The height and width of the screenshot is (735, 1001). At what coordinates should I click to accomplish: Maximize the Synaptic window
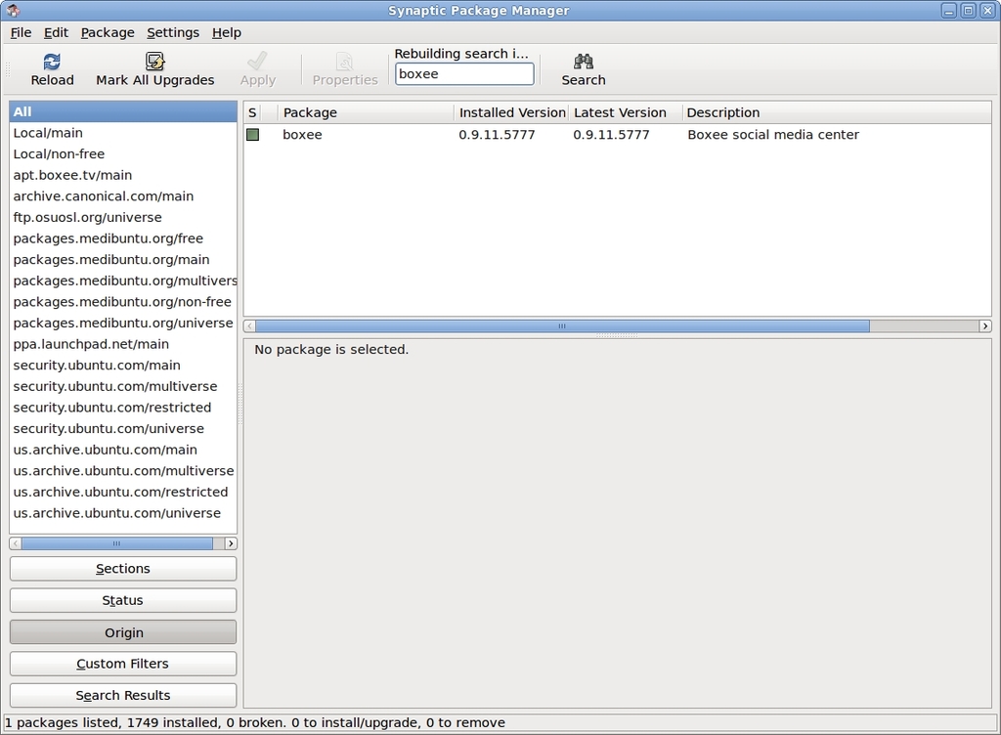tap(969, 10)
